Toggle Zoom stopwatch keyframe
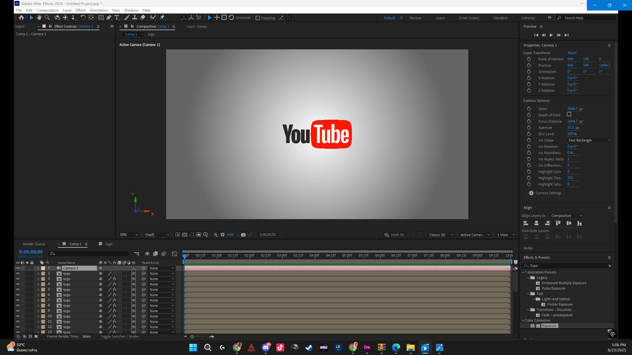This screenshot has height=355, width=632. (x=529, y=109)
